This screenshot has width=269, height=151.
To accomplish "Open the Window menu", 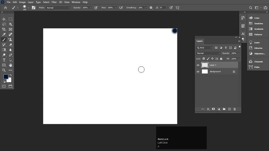I will click(76, 2).
